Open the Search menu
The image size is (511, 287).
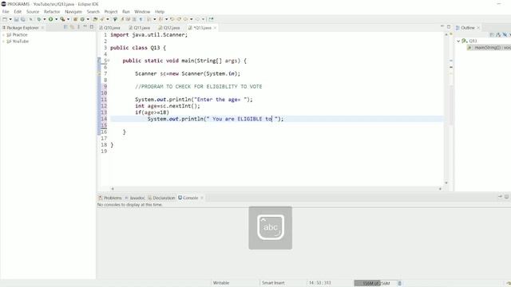point(93,12)
